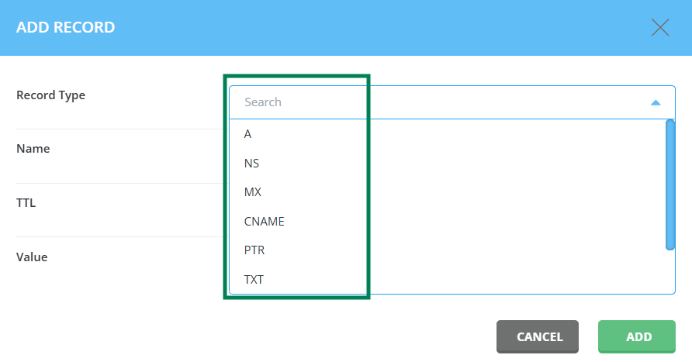Click the dropdown list scrollbar thumb
The width and height of the screenshot is (692, 362).
pos(670,184)
